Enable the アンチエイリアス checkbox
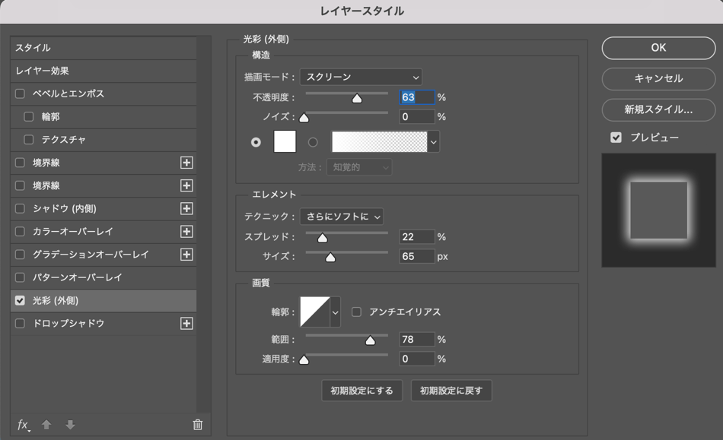The height and width of the screenshot is (440, 723). coord(356,312)
